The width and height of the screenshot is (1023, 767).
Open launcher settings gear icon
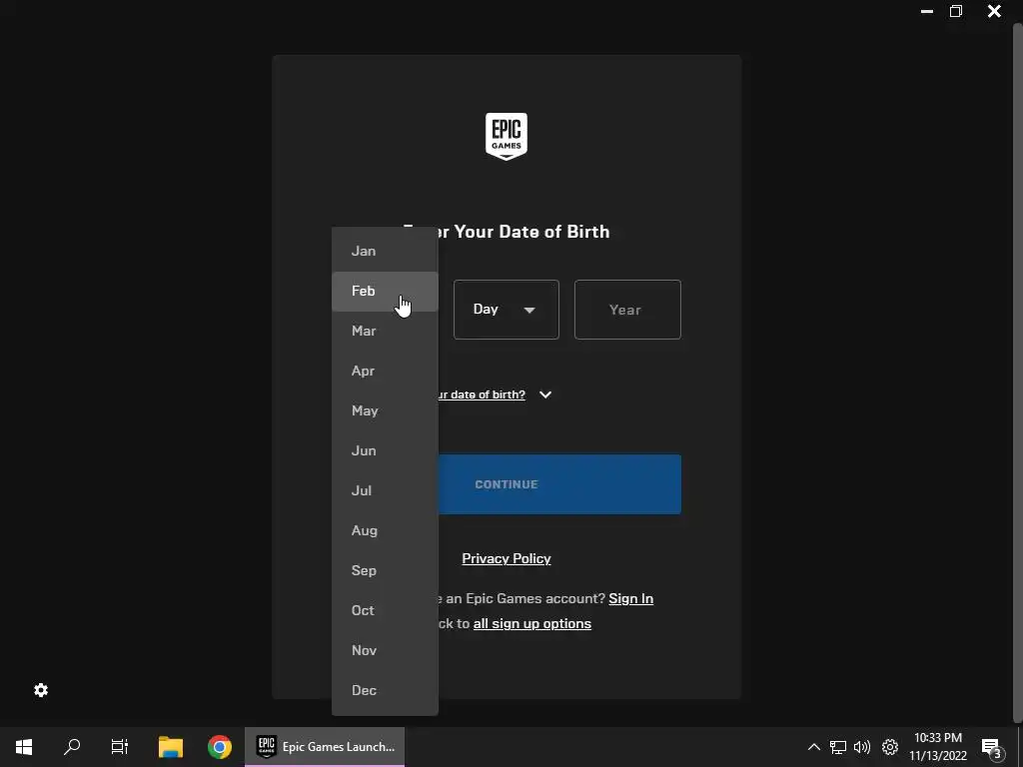[x=41, y=690]
